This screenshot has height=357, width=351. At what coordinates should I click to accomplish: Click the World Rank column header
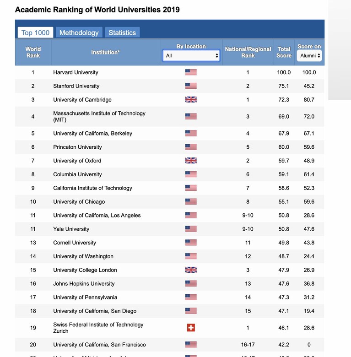click(33, 52)
